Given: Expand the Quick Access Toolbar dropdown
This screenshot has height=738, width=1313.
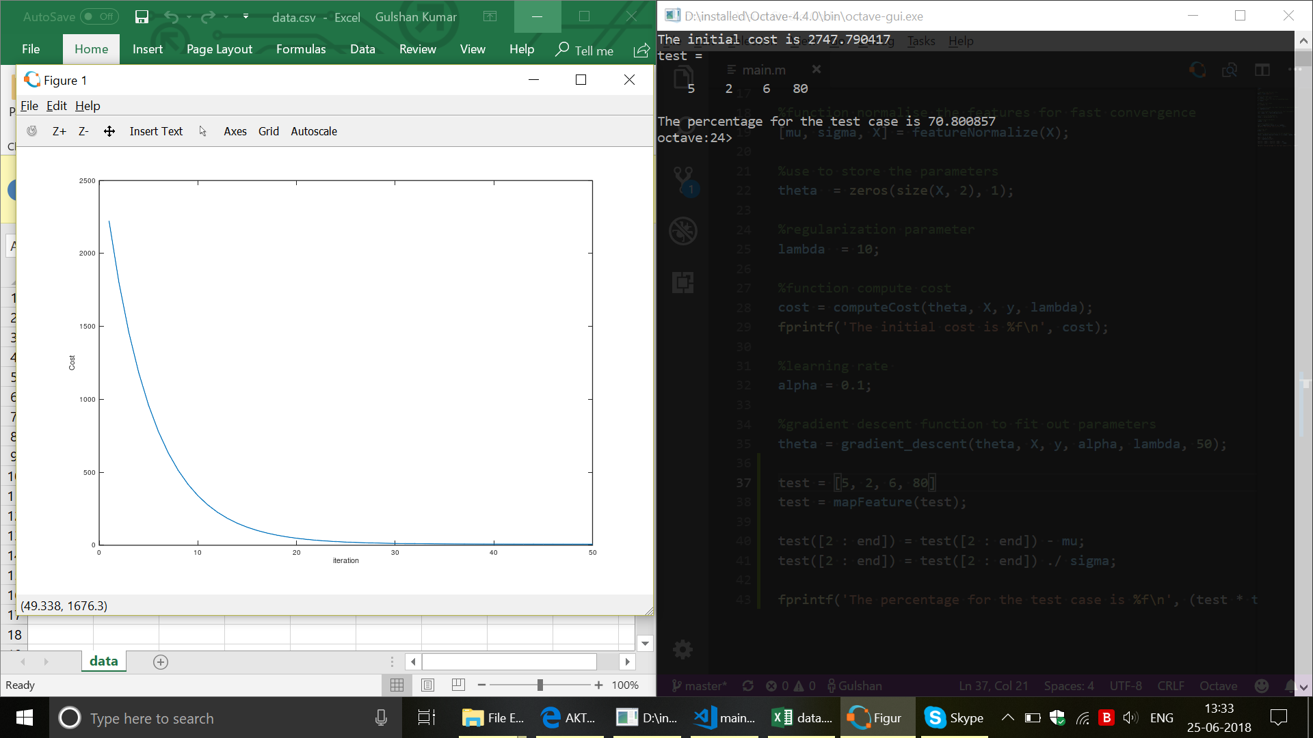Looking at the screenshot, I should (x=246, y=17).
